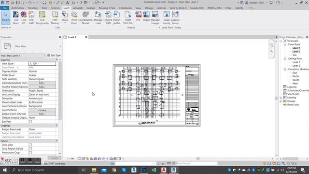The width and height of the screenshot is (309, 174).
Task: Collapse the Graphics properties section
Action: click(x=57, y=60)
